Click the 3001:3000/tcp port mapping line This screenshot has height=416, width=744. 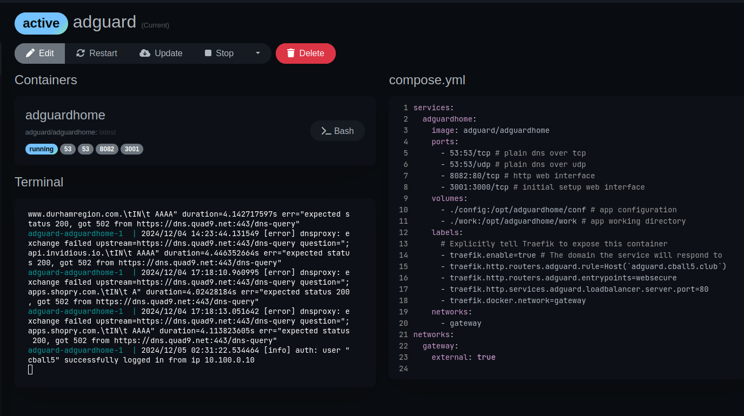pyautogui.click(x=543, y=187)
